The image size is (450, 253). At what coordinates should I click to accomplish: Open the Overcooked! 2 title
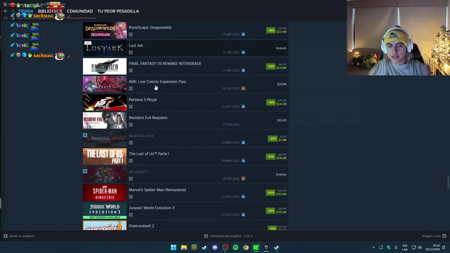(x=141, y=226)
